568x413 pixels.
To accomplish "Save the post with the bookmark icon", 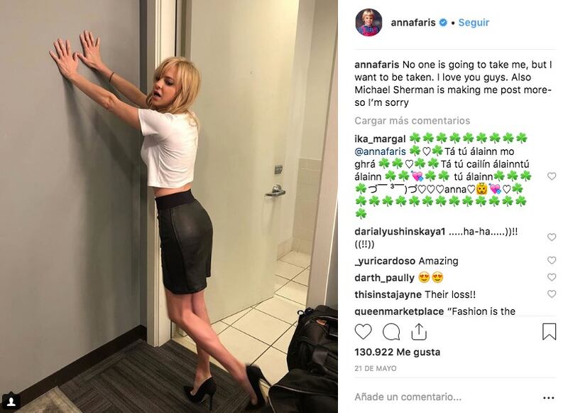I will pyautogui.click(x=549, y=331).
